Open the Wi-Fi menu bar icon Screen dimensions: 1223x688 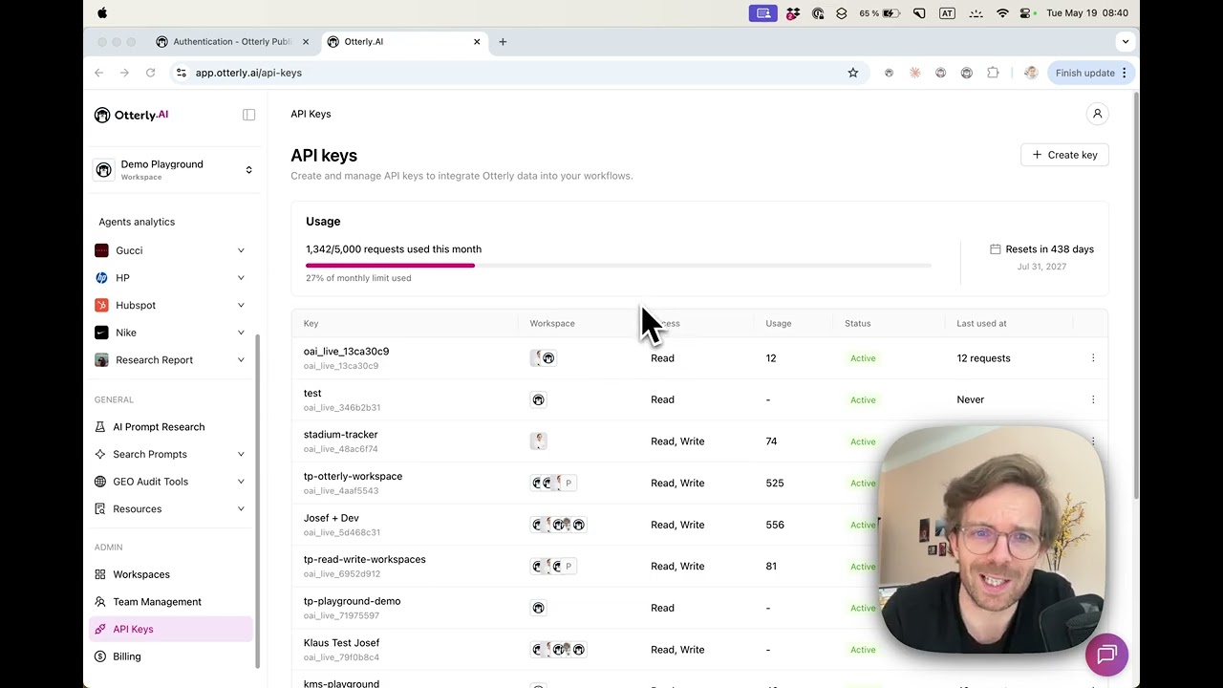tap(1002, 13)
